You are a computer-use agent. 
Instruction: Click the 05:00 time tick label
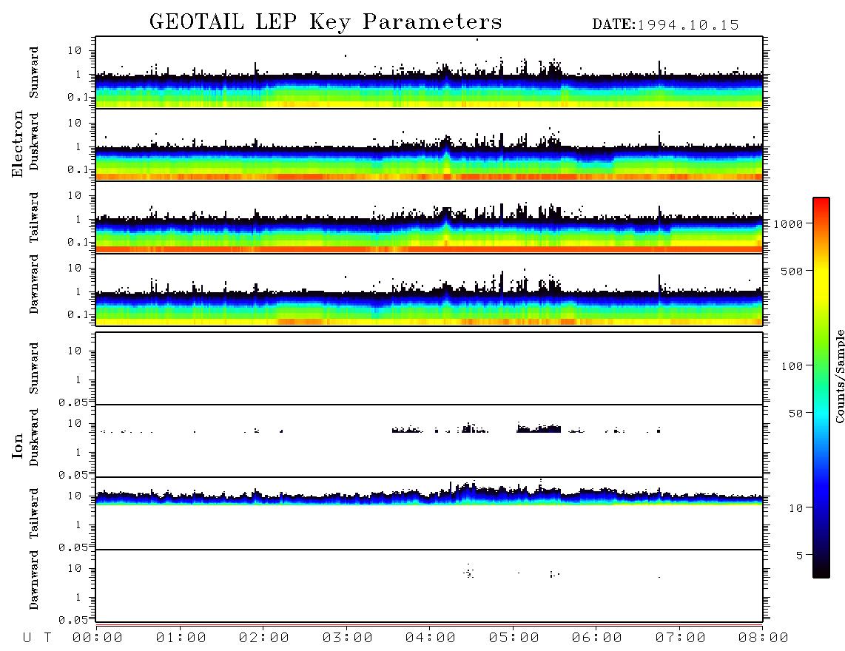[514, 638]
